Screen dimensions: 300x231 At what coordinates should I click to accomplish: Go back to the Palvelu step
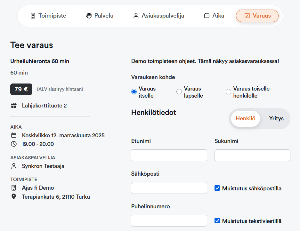click(x=100, y=16)
